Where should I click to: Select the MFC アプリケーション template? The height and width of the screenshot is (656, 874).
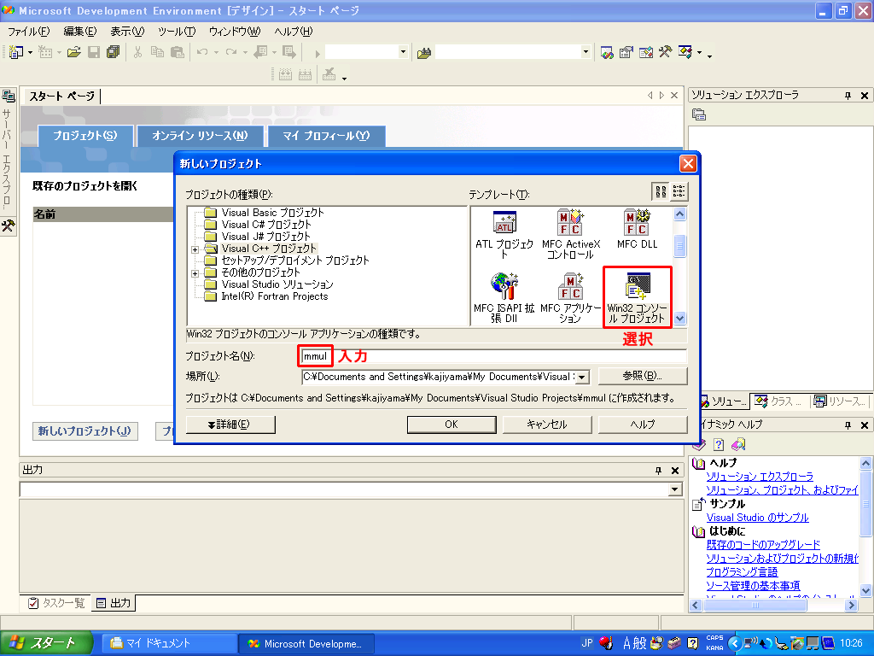[x=571, y=298]
